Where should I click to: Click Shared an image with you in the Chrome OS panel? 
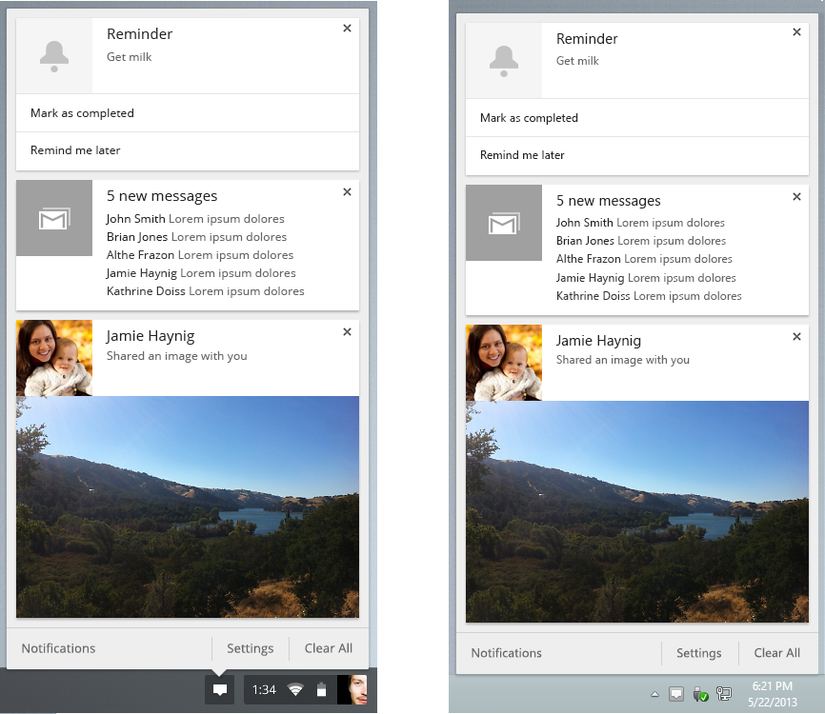177,356
